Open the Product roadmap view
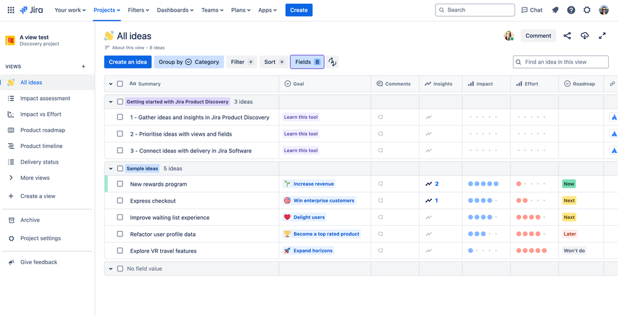618x316 pixels. point(47,130)
